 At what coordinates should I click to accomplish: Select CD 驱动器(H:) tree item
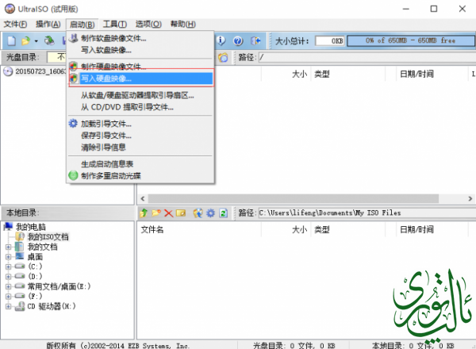point(52,306)
